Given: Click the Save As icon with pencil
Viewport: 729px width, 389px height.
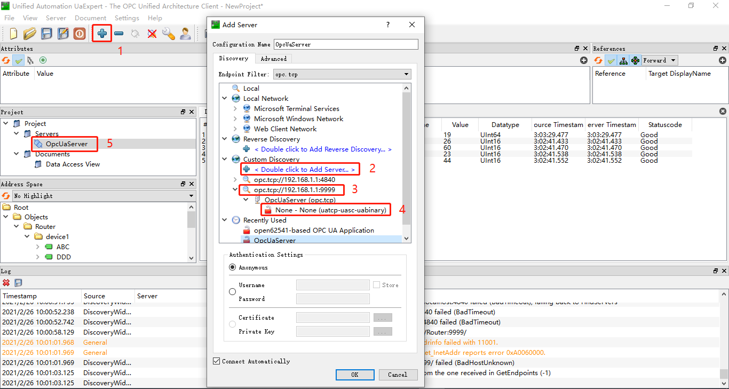Looking at the screenshot, I should tap(63, 34).
